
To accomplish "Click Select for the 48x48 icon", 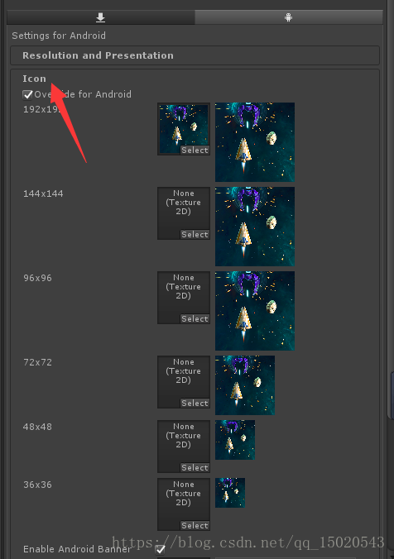I will pos(195,467).
